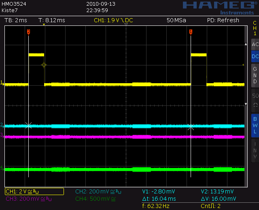The image size is (259, 210).
Task: Select CH2 200 mV channel label
Action: [x=98, y=191]
